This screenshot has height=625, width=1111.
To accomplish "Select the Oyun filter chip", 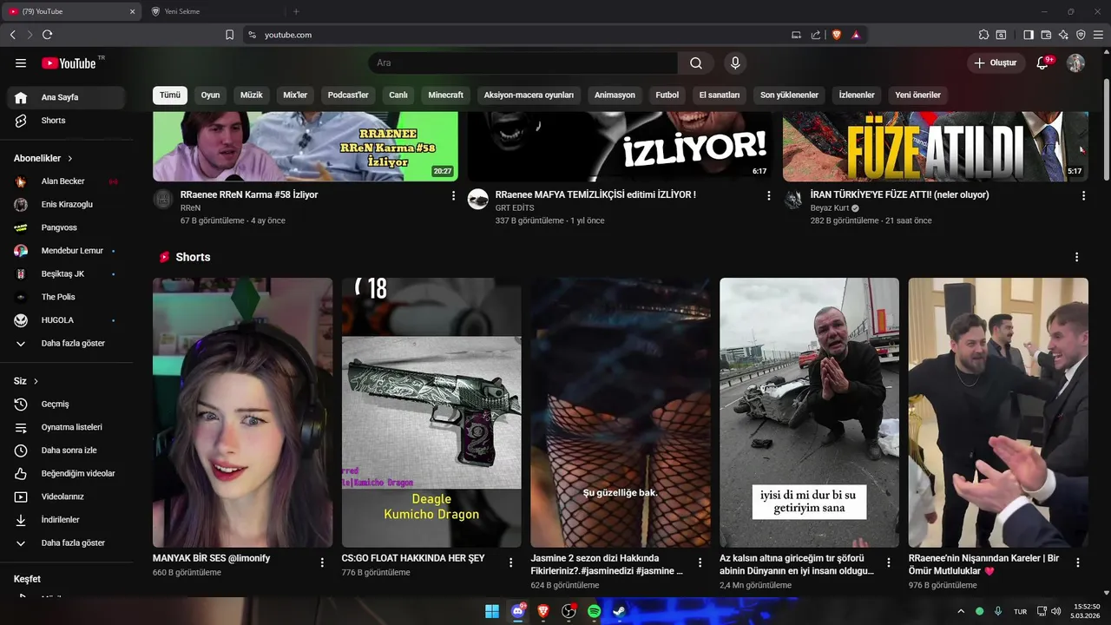I will coord(210,95).
